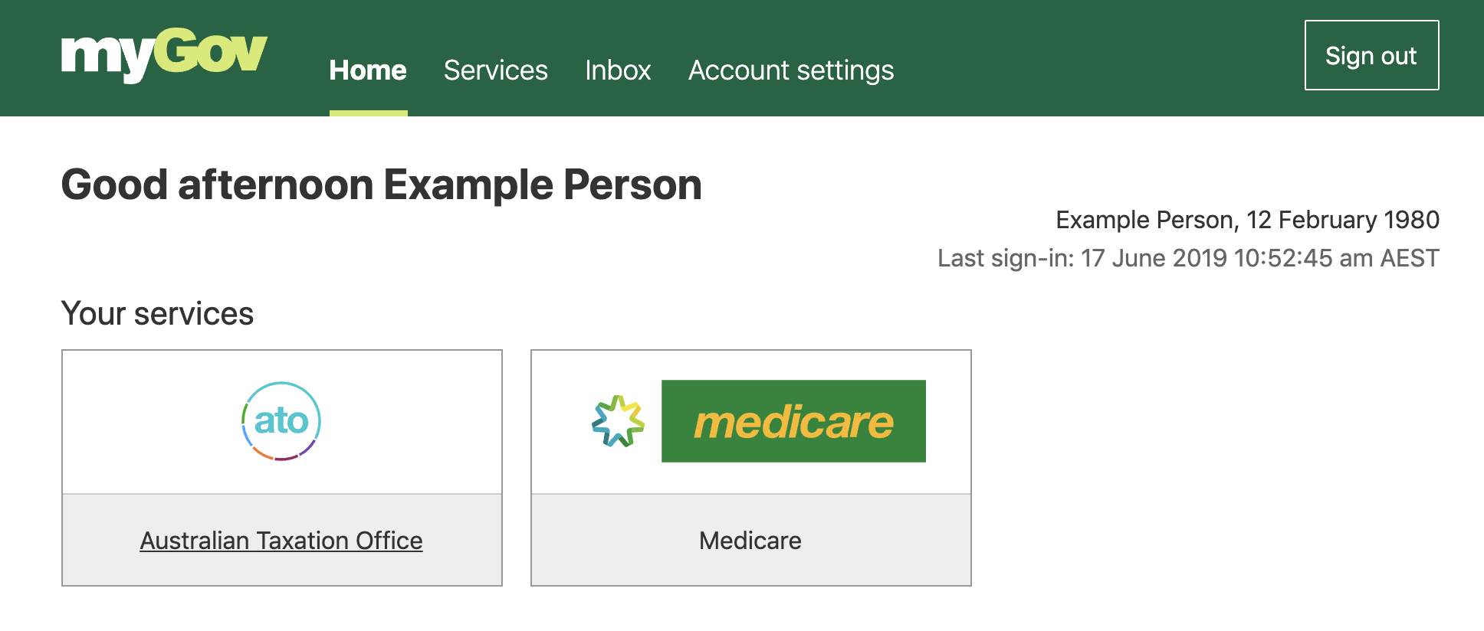Open the ATO circular rainbow icon
This screenshot has width=1484, height=631.
(x=281, y=420)
